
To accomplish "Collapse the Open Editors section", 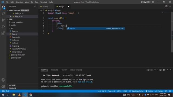I will (x=22, y=10).
